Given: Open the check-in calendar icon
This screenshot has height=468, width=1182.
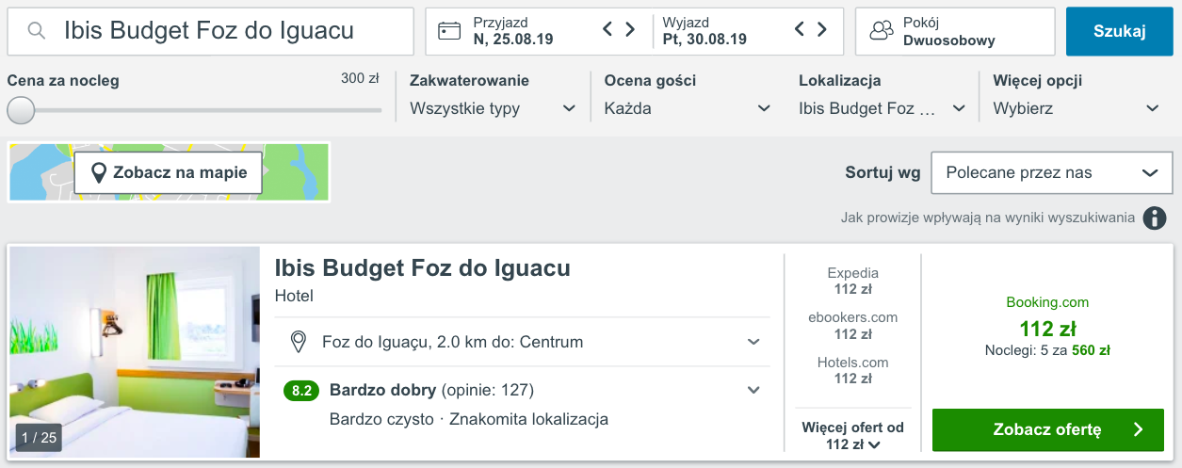Looking at the screenshot, I should pos(449,31).
